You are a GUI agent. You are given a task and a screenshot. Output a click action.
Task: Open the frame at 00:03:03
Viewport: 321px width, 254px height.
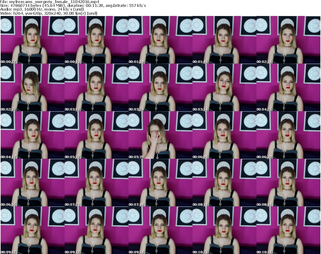click(x=97, y=87)
